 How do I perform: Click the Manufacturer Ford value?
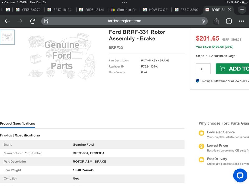[x=144, y=73]
